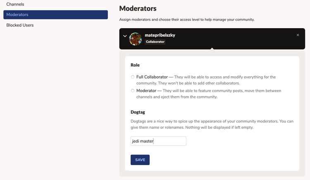This screenshot has width=310, height=180.
Task: Click matepribelszky's avatar picture
Action: click(136, 39)
